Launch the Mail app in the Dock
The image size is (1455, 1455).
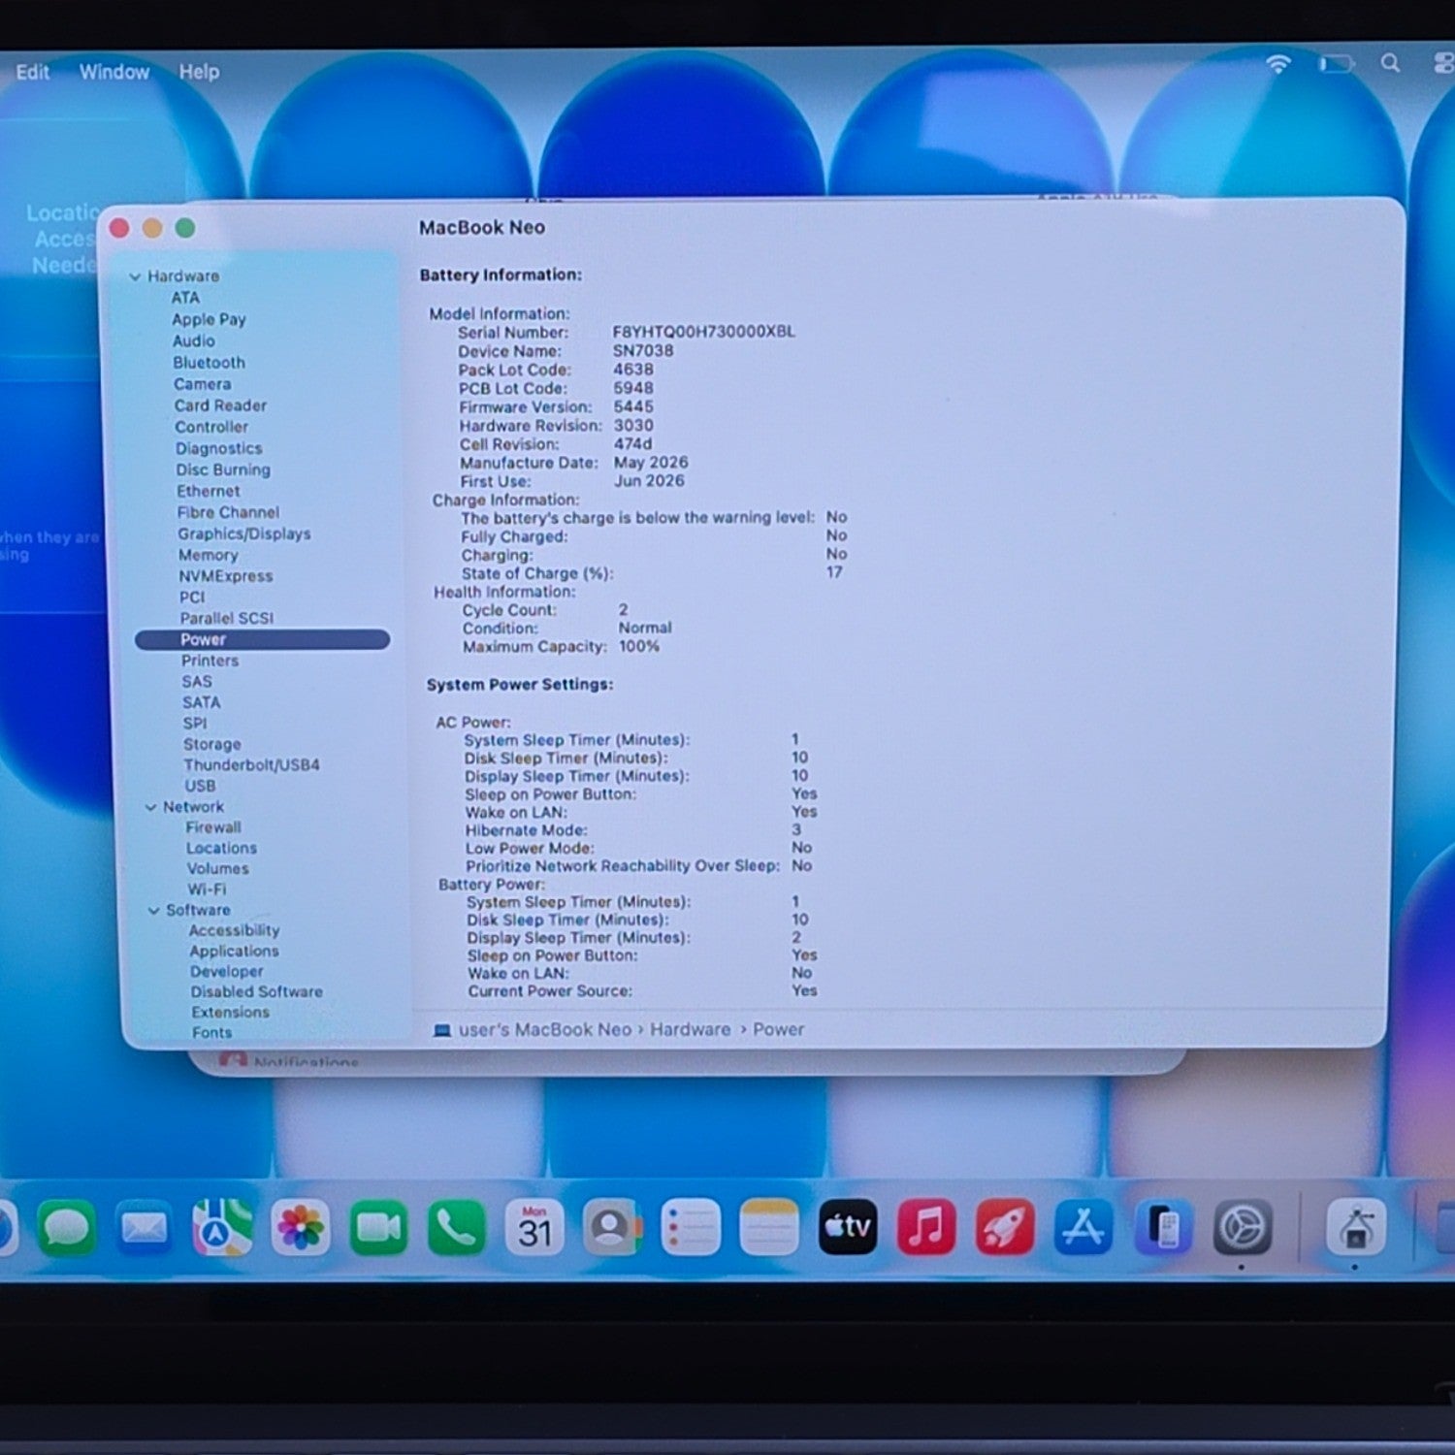click(144, 1228)
